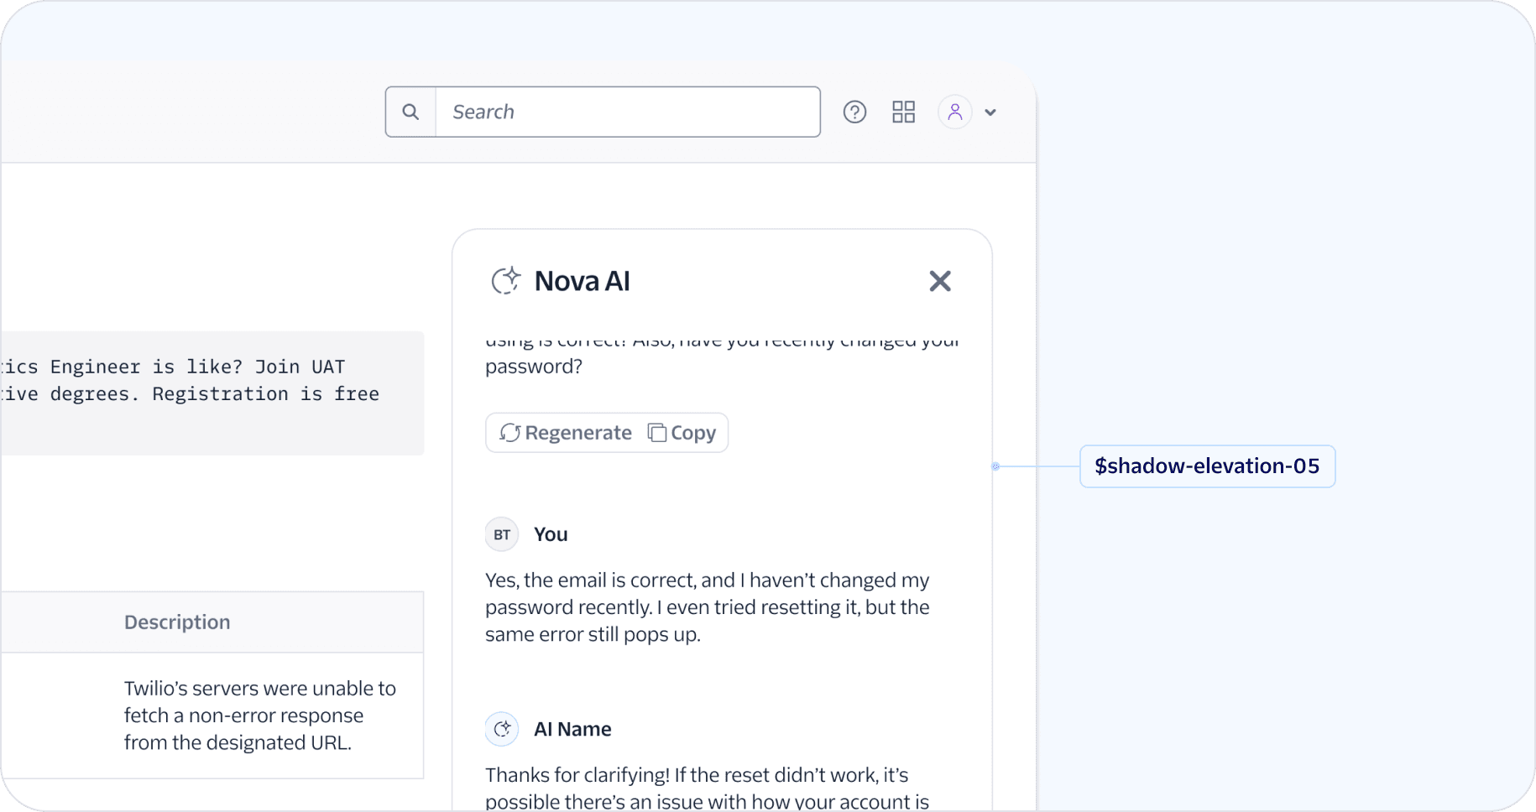Click the Copy clipboard icon
This screenshot has height=812, width=1536.
[x=656, y=433]
